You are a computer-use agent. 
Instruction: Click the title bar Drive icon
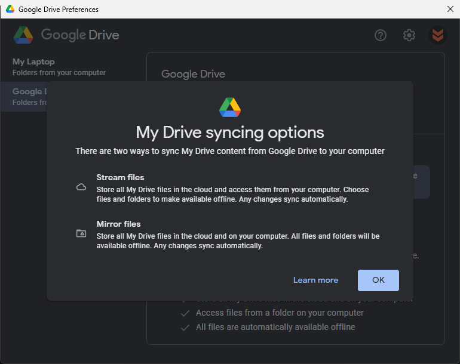click(10, 9)
